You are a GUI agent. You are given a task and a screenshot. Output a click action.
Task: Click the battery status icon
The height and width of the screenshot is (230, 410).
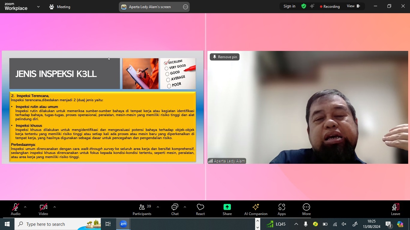pos(325,224)
